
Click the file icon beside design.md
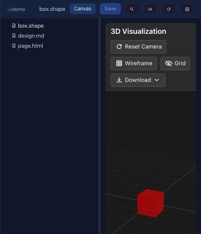(x=14, y=36)
